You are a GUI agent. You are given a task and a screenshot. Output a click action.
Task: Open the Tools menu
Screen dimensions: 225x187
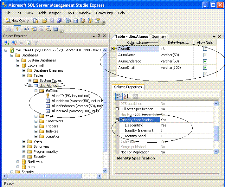(x=70, y=13)
